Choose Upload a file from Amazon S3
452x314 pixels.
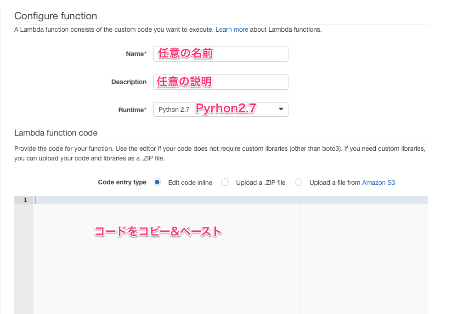pyautogui.click(x=299, y=182)
